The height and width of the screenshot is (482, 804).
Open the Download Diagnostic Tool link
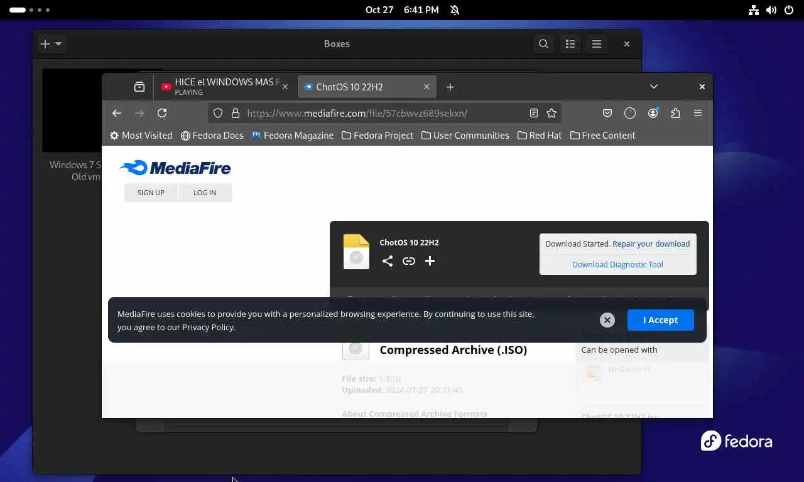point(617,264)
